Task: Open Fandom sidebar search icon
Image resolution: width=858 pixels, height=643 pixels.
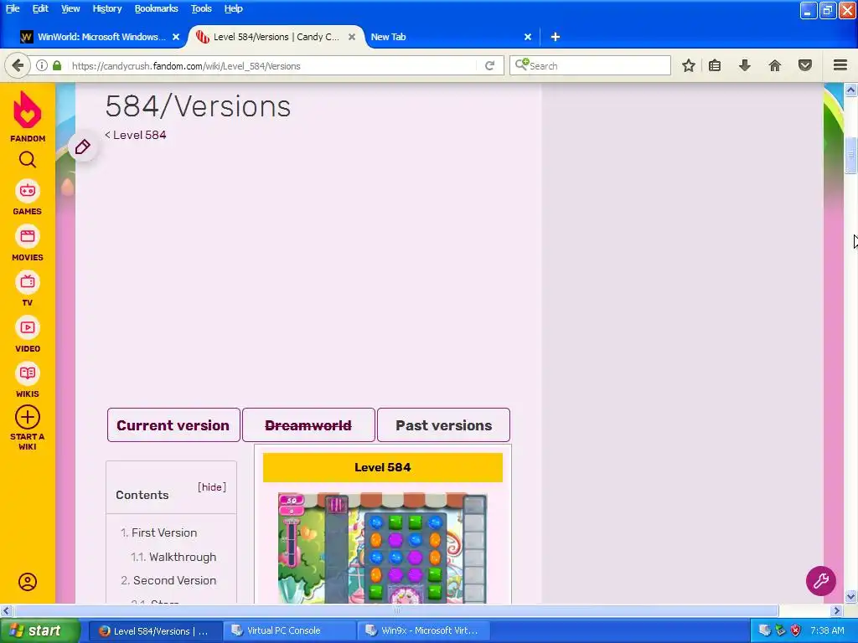Action: pyautogui.click(x=28, y=160)
